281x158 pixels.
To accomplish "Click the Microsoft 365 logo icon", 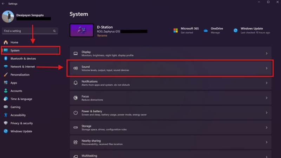I will coord(175,31).
